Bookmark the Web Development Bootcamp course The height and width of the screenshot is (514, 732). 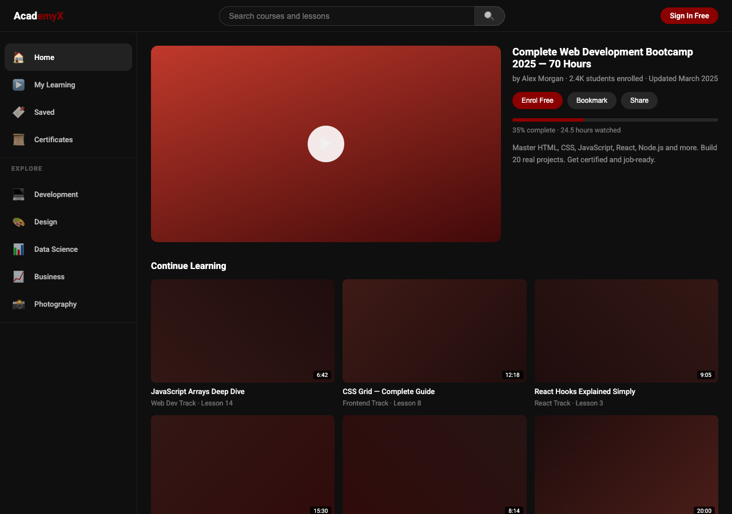(591, 101)
